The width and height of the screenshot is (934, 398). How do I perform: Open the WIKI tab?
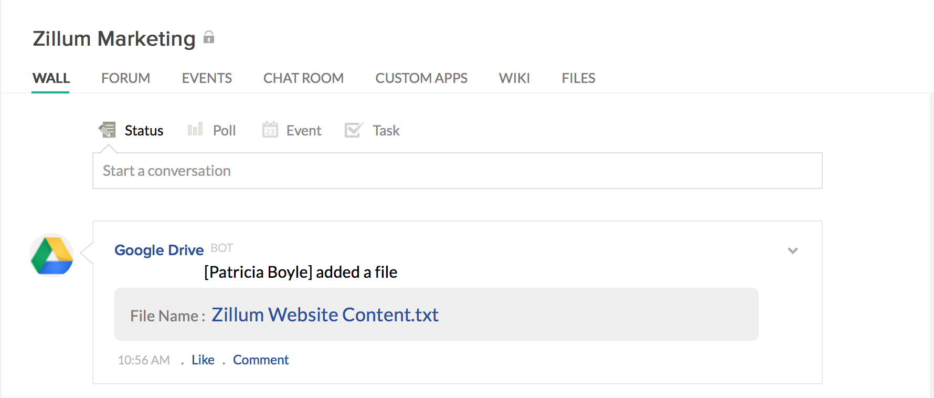pos(514,78)
